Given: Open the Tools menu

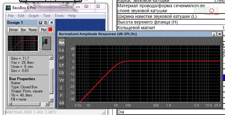Looking at the screenshot, I should (59, 16).
